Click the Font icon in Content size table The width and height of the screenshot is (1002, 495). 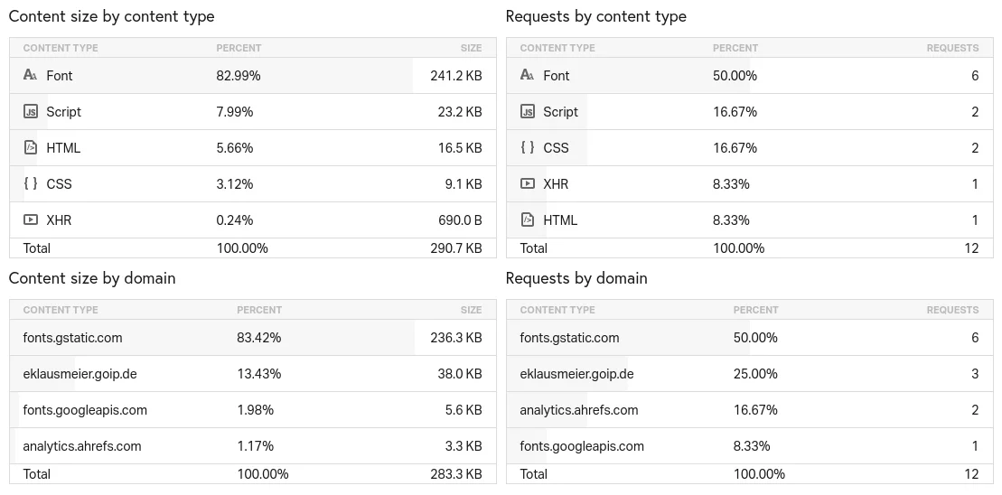pos(31,76)
